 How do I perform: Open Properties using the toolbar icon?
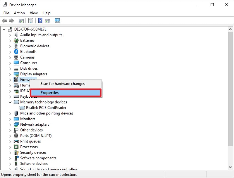click(31, 20)
